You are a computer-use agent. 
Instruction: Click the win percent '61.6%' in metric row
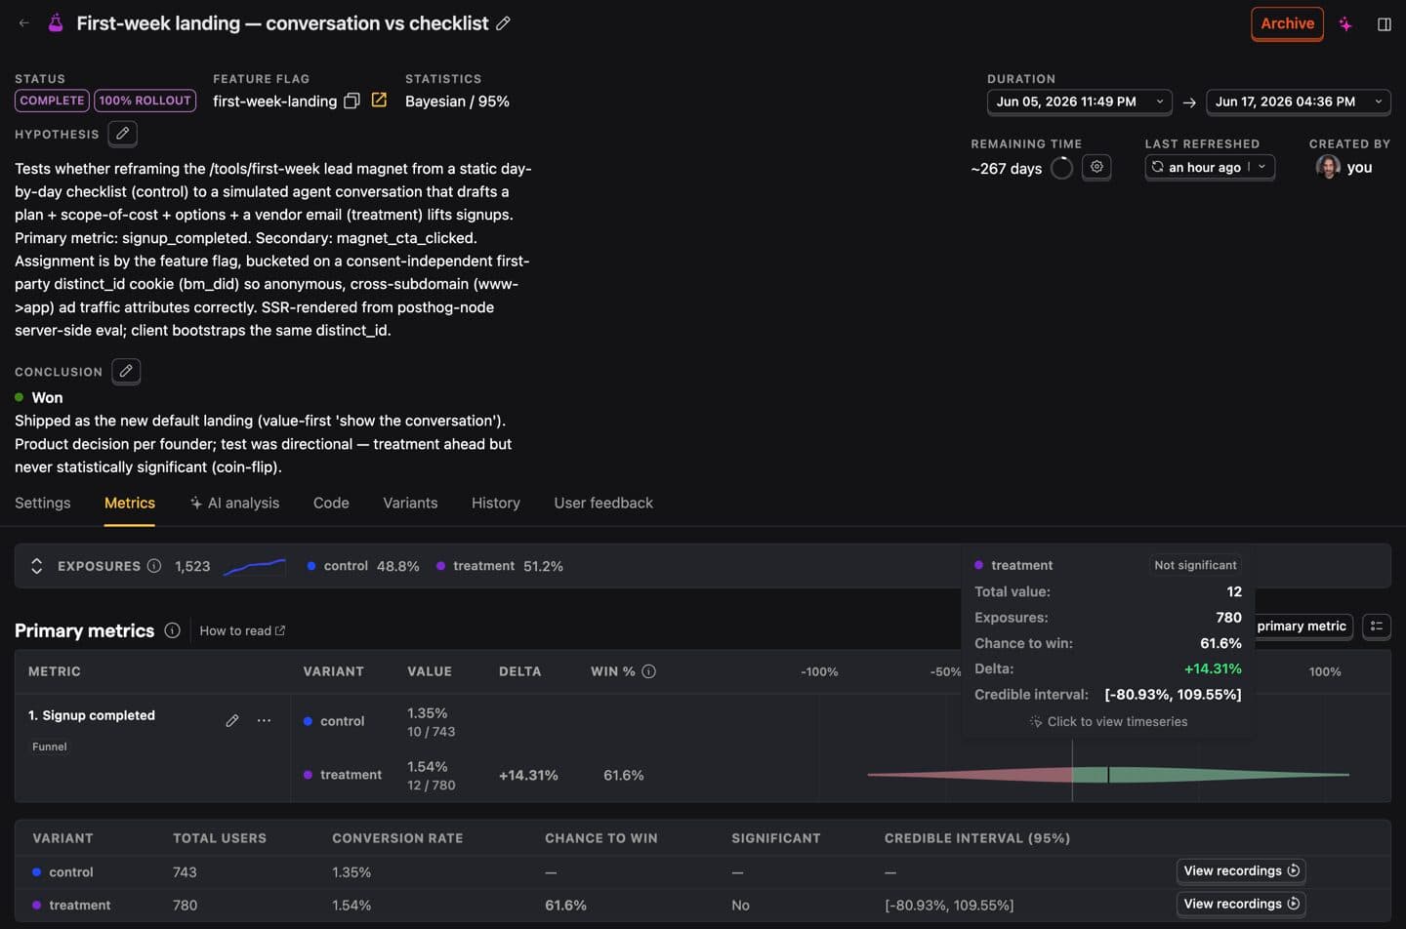tap(623, 775)
